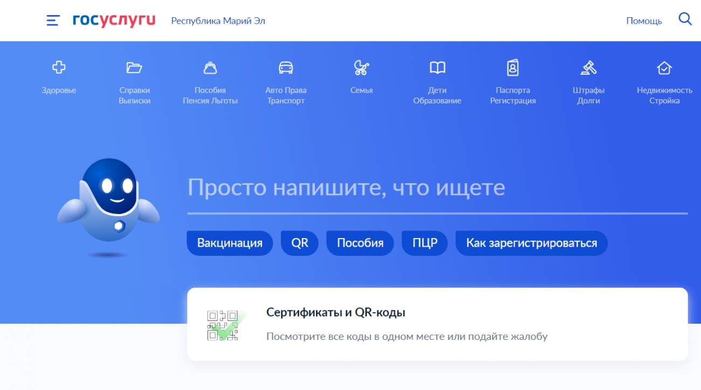This screenshot has height=390, width=701.
Task: Select the Недвижимость Стройка house icon
Action: pyautogui.click(x=664, y=68)
